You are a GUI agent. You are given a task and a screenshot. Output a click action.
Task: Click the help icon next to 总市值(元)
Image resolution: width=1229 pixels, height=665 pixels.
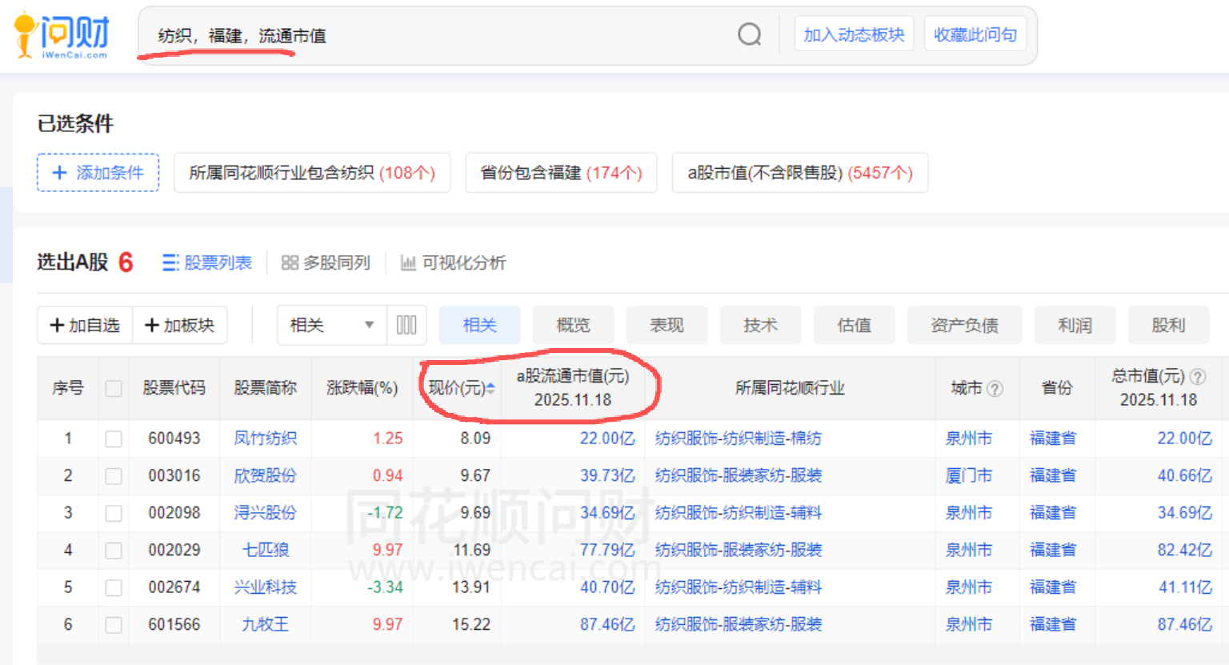click(1198, 376)
